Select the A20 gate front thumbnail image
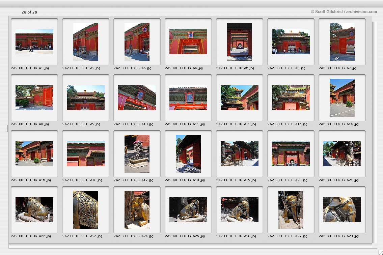The height and width of the screenshot is (255, 383). coord(291,153)
